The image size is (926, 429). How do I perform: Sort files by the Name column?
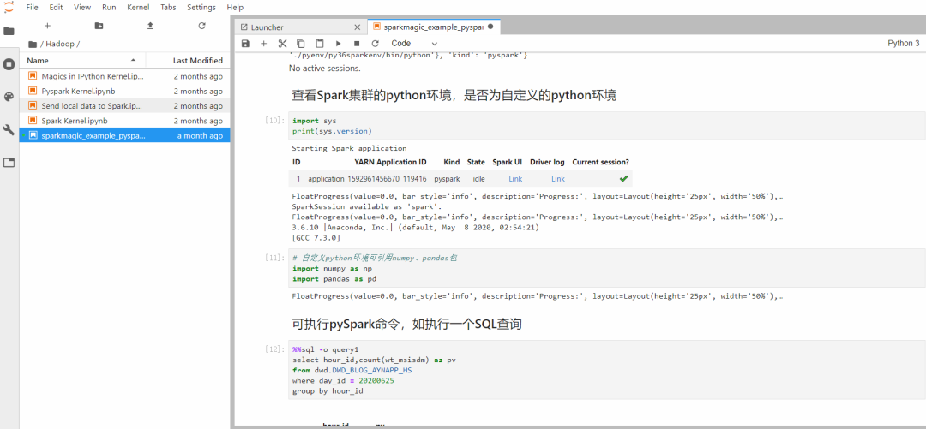pos(82,60)
